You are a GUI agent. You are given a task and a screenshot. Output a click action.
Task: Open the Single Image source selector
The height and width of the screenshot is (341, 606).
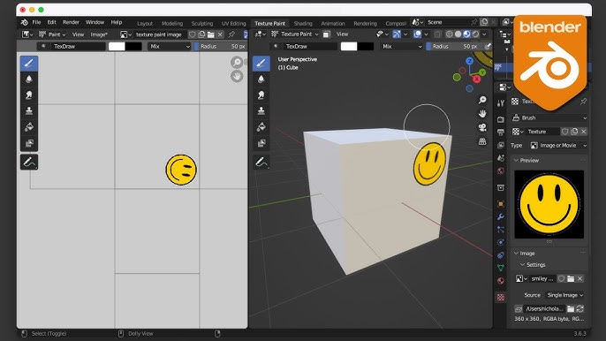565,295
